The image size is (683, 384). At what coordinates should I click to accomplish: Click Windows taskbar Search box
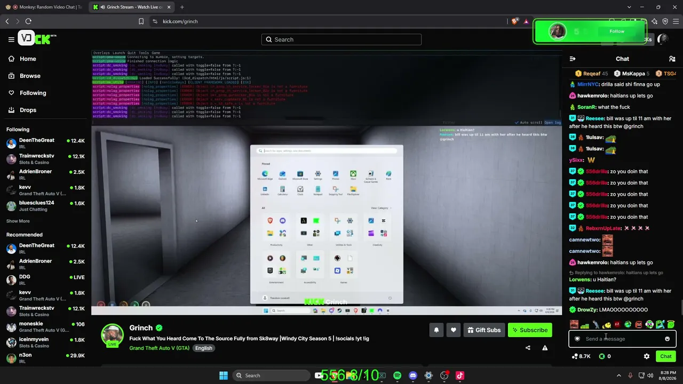(x=272, y=375)
